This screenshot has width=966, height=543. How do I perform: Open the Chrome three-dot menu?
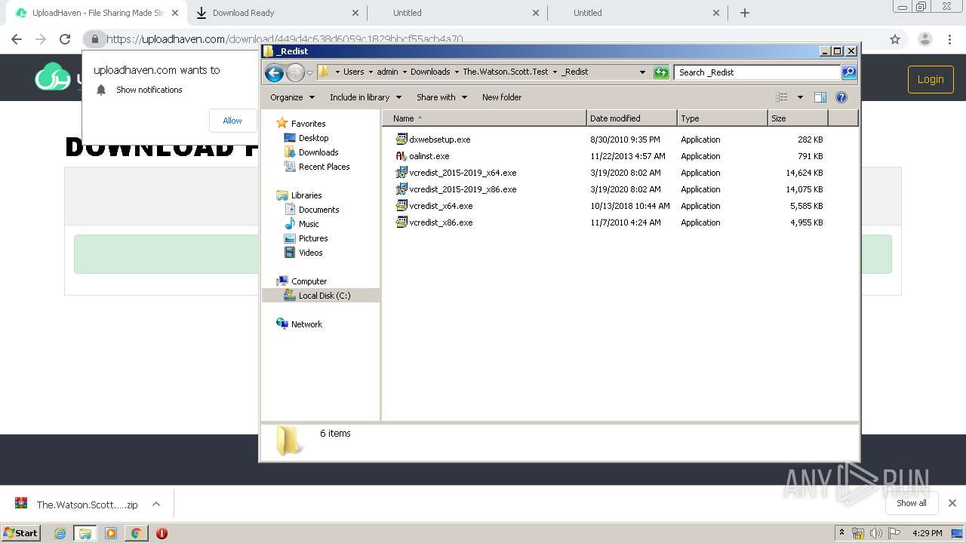950,39
